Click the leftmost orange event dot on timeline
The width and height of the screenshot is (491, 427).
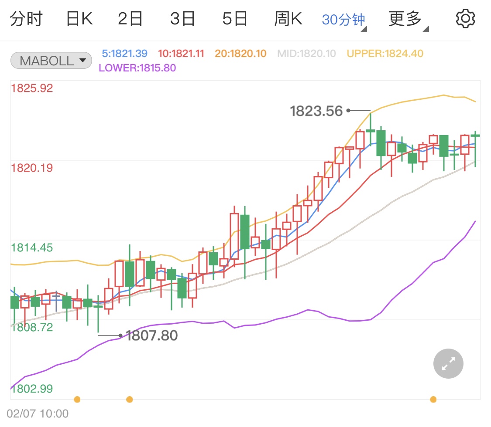77,399
